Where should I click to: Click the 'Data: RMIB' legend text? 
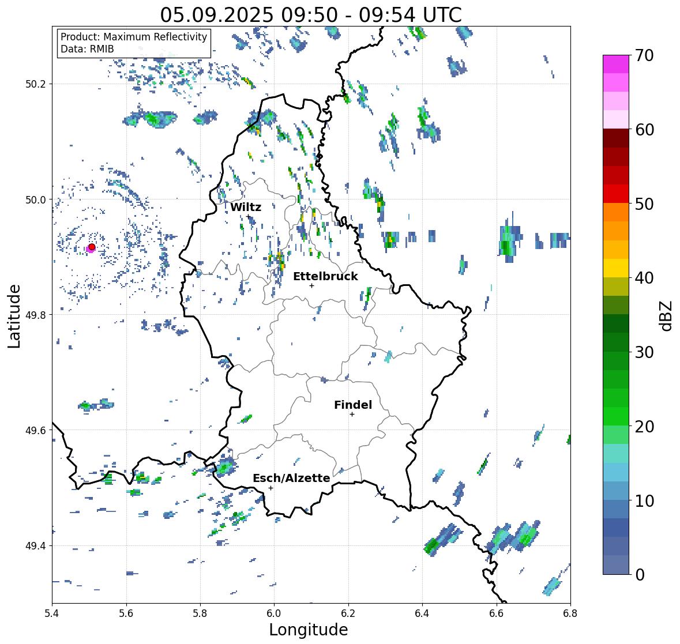87,49
